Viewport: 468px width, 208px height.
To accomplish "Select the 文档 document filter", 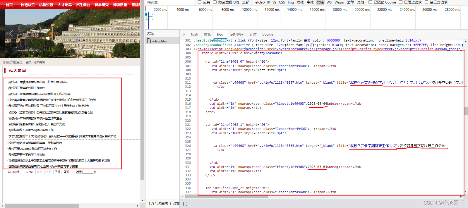I will (320, 2).
